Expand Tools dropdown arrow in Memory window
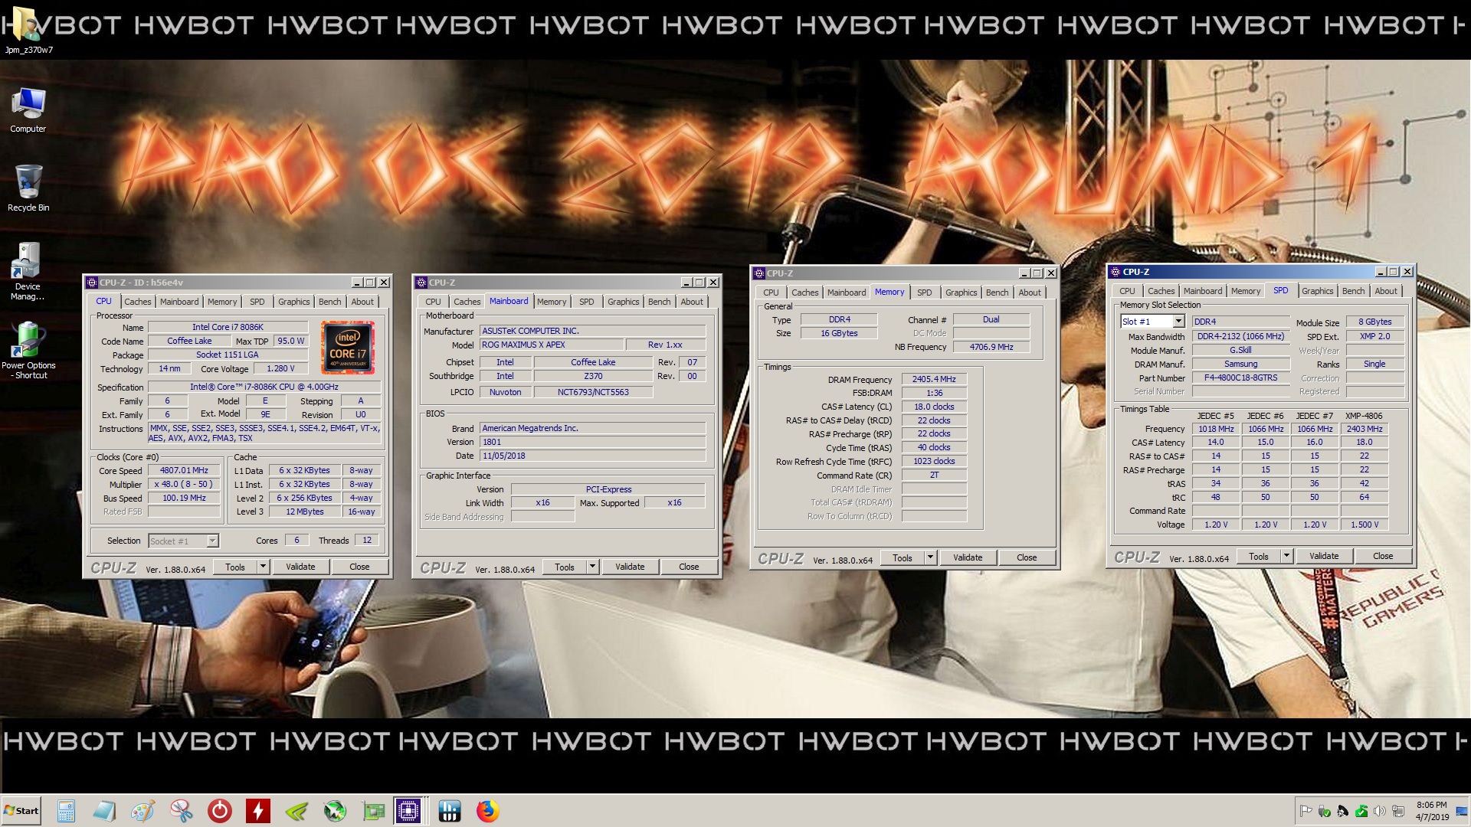 [x=930, y=557]
